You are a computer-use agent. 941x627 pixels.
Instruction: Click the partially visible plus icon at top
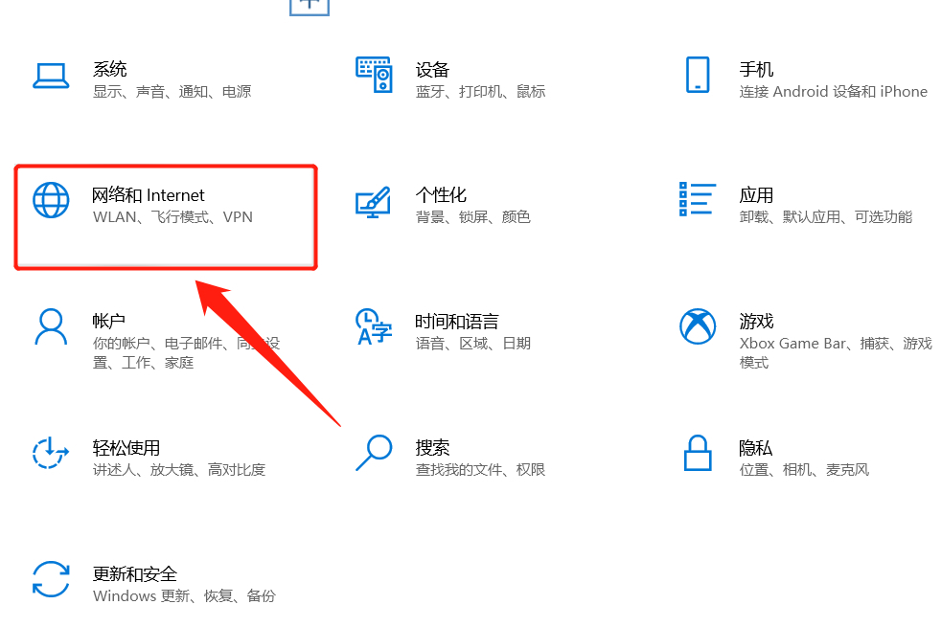click(x=309, y=6)
